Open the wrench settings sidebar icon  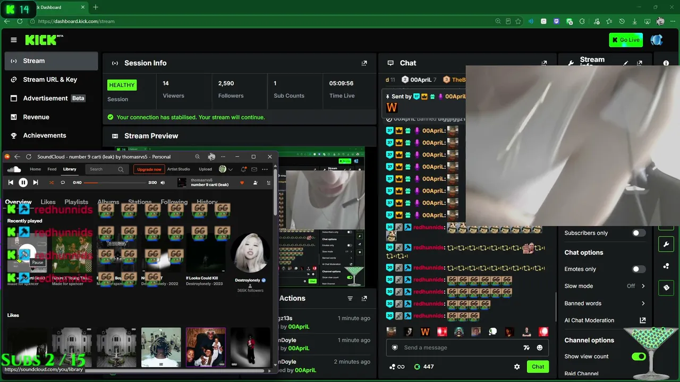click(x=666, y=244)
